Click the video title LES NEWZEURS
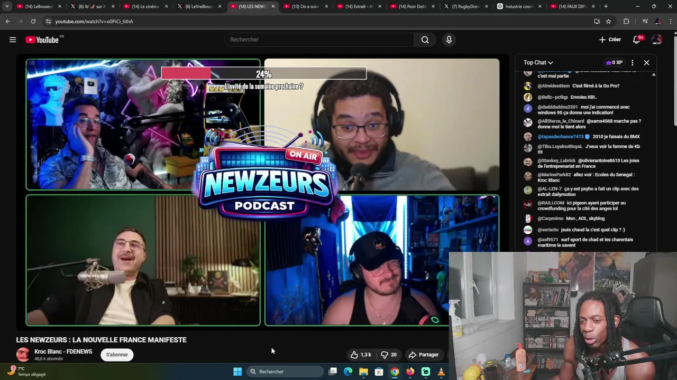The width and height of the screenshot is (677, 380). 101,340
